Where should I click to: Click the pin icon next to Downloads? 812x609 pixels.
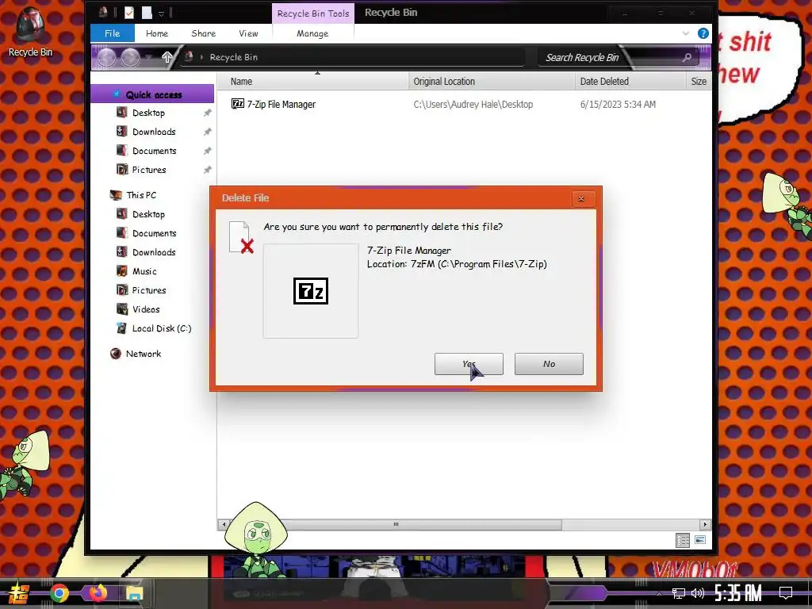(207, 132)
